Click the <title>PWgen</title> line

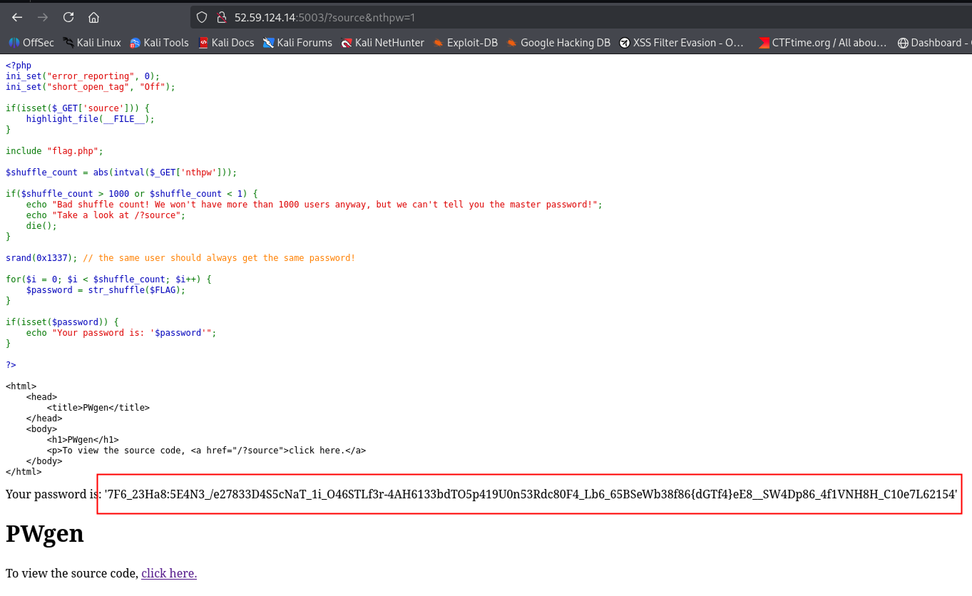coord(98,408)
